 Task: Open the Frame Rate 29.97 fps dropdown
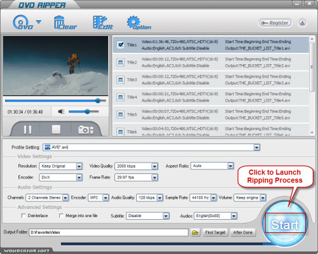pos(155,177)
